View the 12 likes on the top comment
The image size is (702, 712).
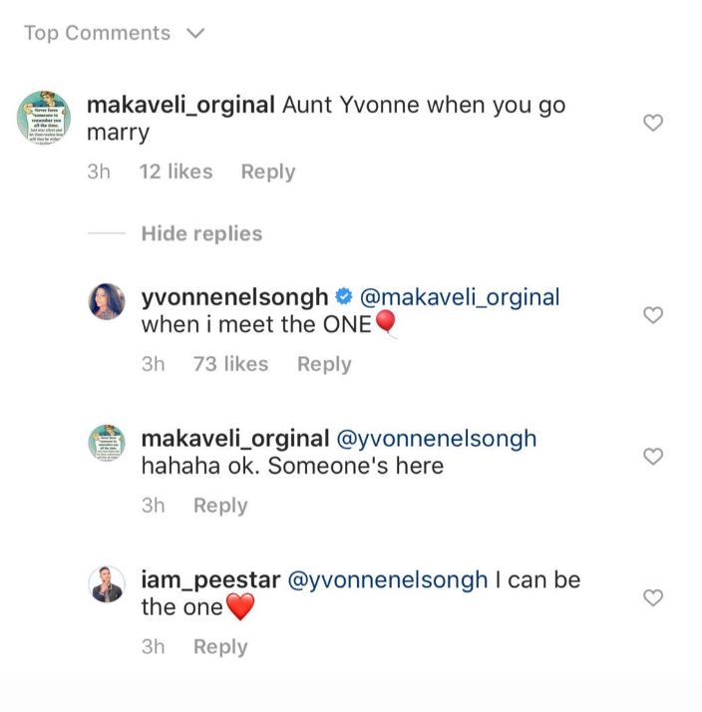pyautogui.click(x=175, y=172)
